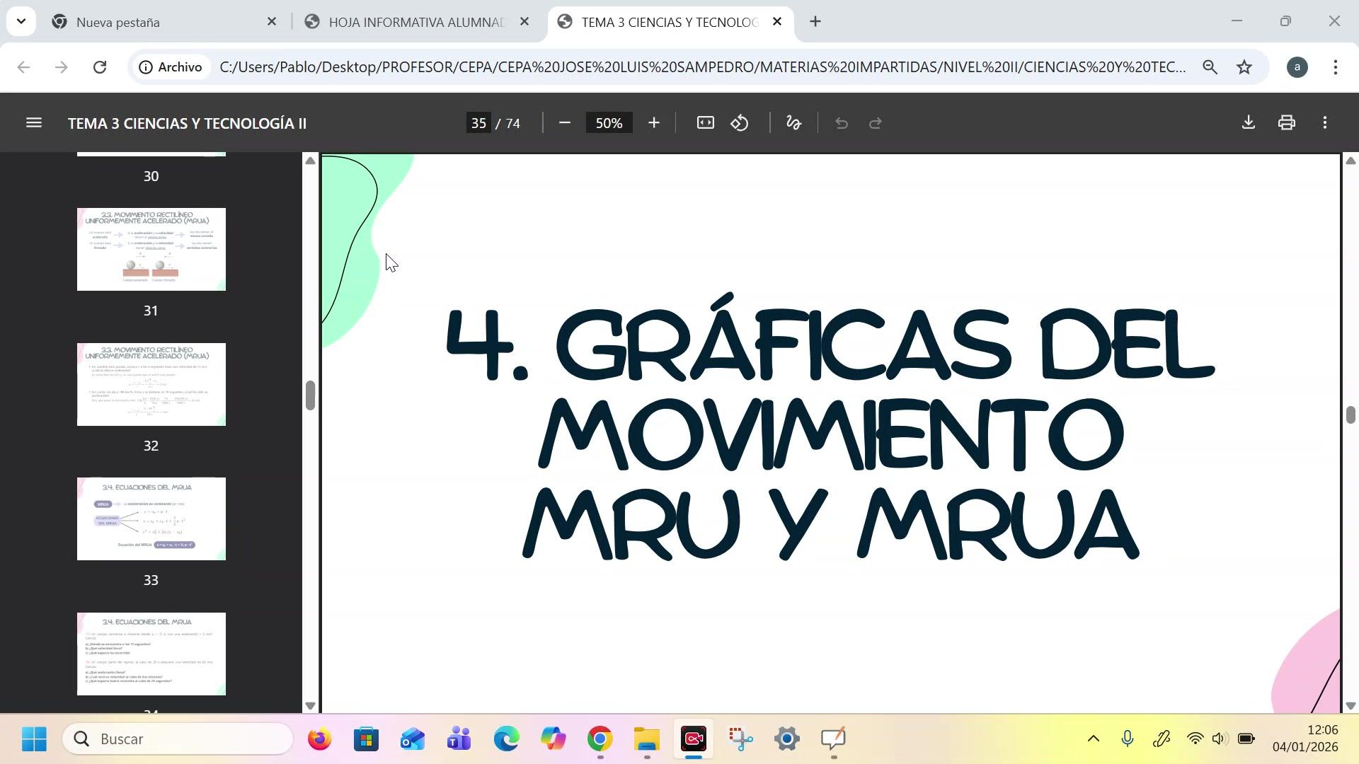Screen dimensions: 1359x764
Task: Open a new browser tab
Action: click(x=815, y=22)
